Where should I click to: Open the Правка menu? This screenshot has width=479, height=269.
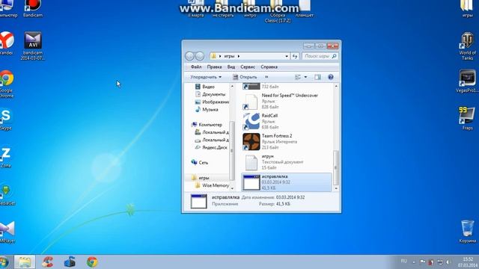(214, 67)
